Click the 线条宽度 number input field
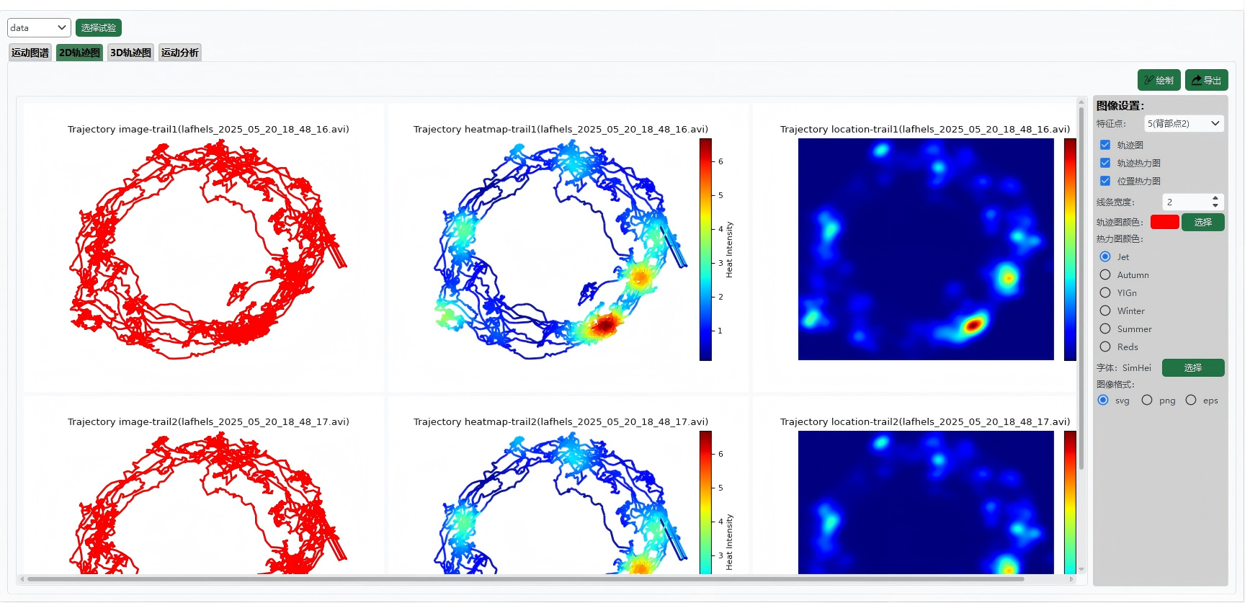The image size is (1245, 603). [x=1185, y=202]
